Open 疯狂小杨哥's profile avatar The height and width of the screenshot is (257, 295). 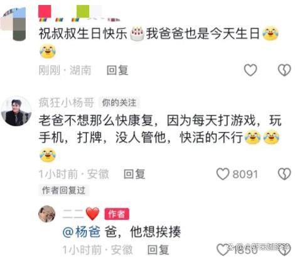pyautogui.click(x=16, y=111)
